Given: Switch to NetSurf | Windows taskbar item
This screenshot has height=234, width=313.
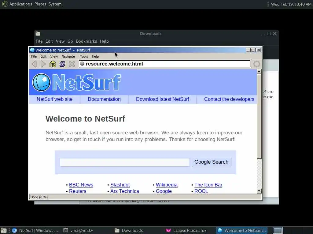Looking at the screenshot, I should click(x=35, y=230).
